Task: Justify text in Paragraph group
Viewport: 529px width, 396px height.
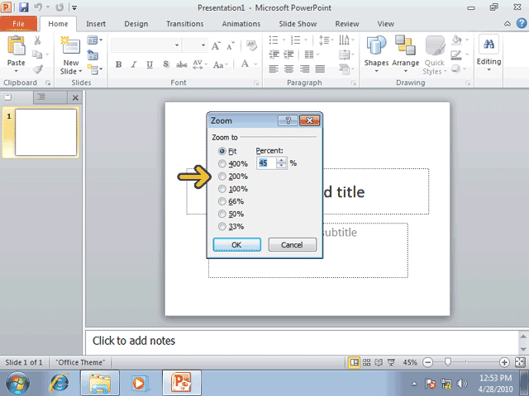Action: click(x=320, y=69)
